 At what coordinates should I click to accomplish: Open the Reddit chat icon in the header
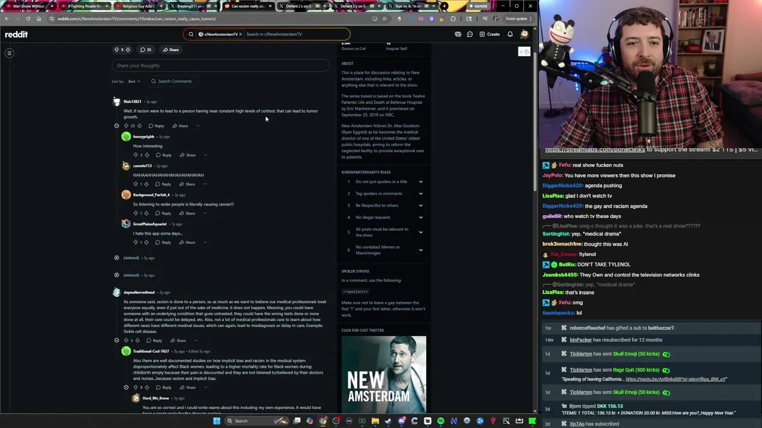tap(470, 34)
